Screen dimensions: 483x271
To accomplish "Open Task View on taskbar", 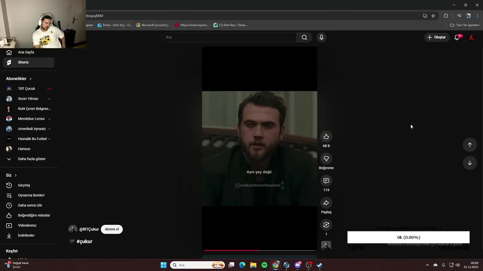I will point(231,265).
